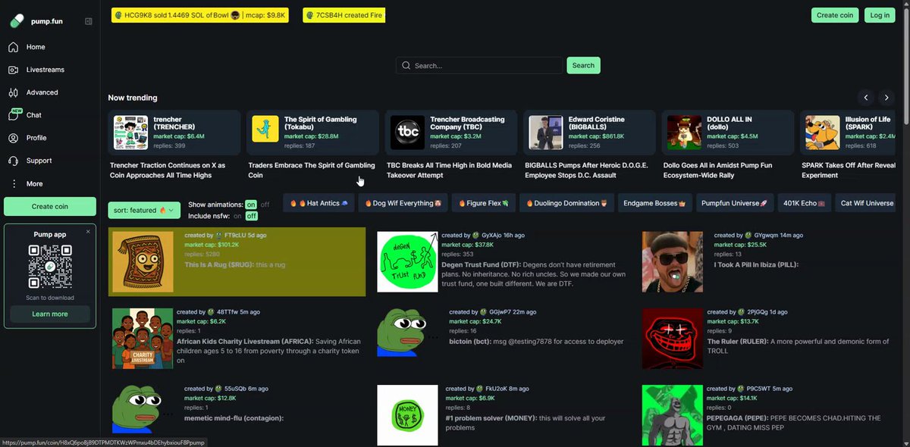This screenshot has height=447, width=910.
Task: Turn Show animations on
Action: tap(251, 205)
